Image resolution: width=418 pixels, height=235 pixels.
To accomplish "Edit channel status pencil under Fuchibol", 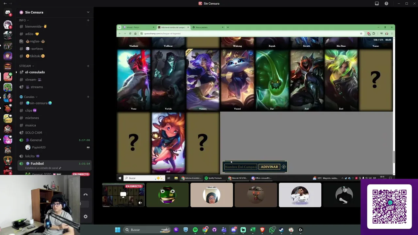I will (60, 168).
